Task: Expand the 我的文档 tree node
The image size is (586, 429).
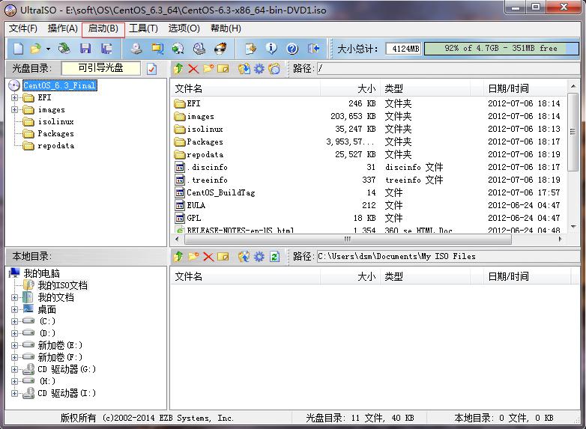Action: (14, 297)
